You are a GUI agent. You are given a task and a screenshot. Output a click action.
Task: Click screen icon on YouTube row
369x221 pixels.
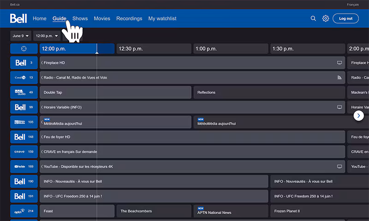tap(339, 167)
